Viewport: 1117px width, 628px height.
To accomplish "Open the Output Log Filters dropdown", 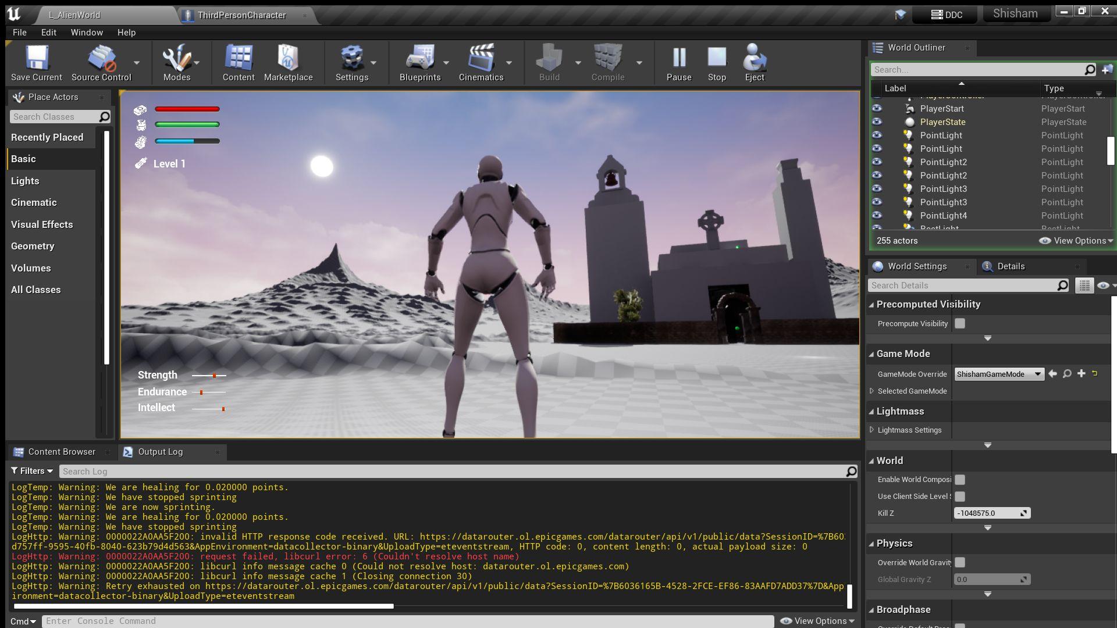I will (x=32, y=471).
